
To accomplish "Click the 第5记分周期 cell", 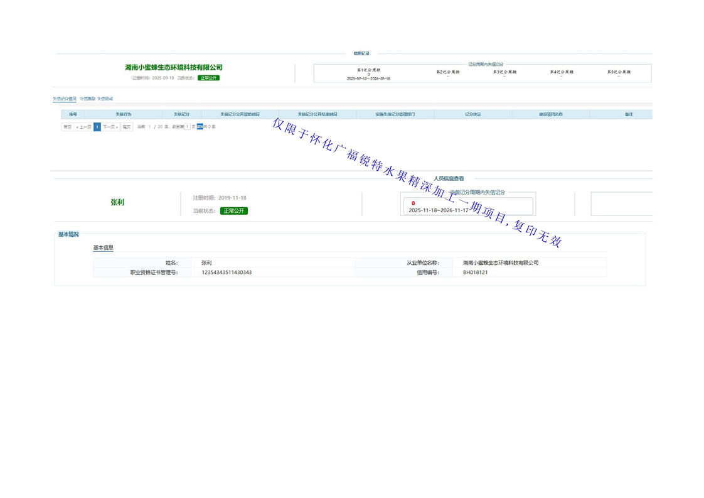I will (619, 72).
